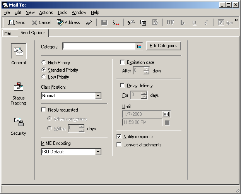Open the Address book from the toolbar
This screenshot has width=241, height=194.
[x=68, y=22]
